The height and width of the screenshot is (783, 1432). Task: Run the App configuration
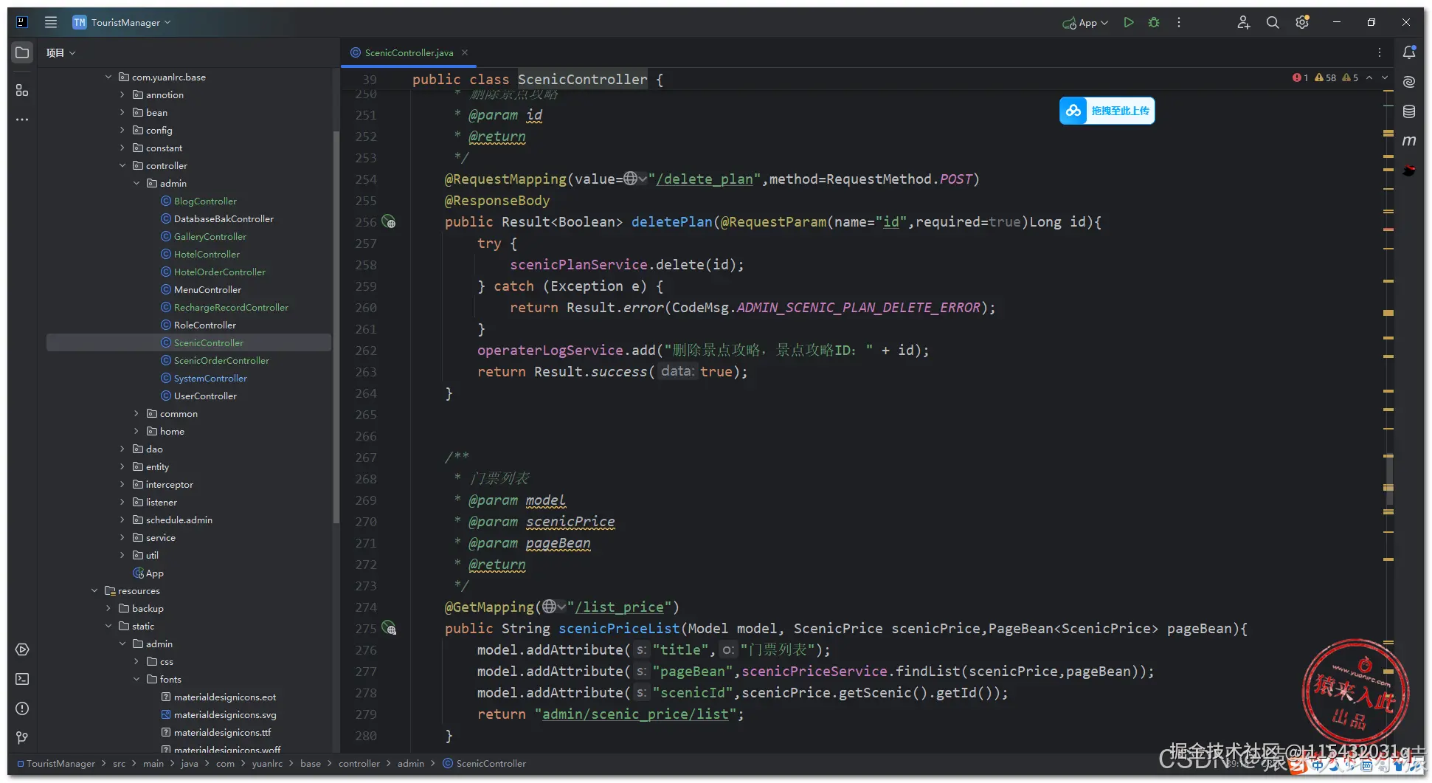tap(1128, 22)
